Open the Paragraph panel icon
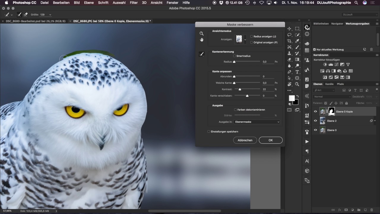Image resolution: width=380 pixels, height=214 pixels. coord(307,151)
